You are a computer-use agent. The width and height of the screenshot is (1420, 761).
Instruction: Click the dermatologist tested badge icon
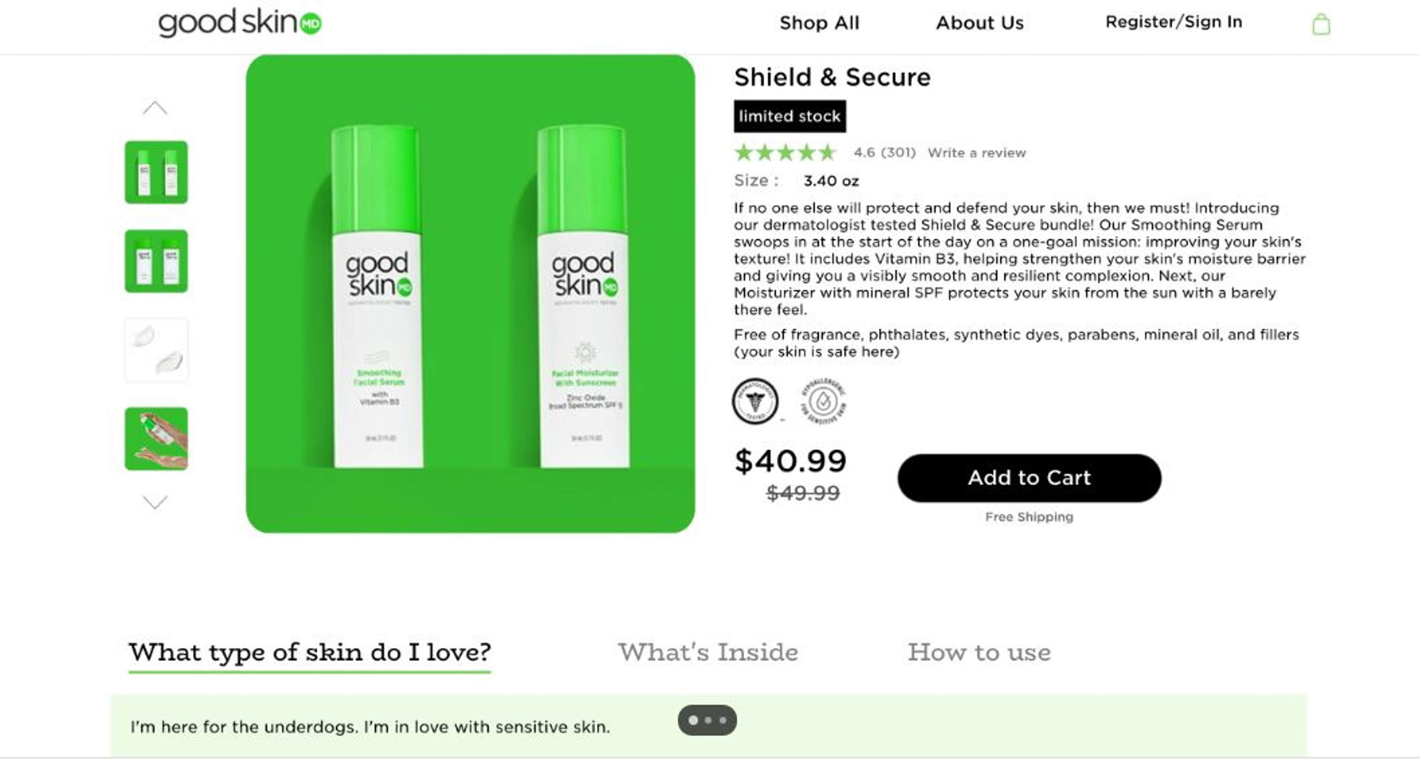[x=755, y=400]
